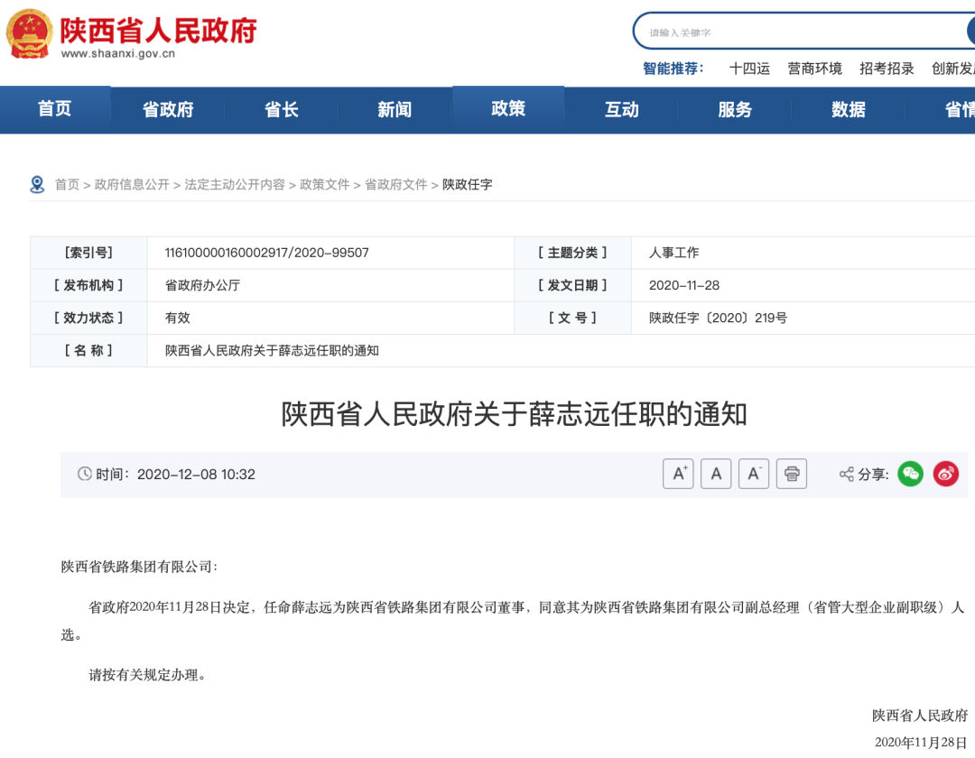Click the location pin icon before the breadcrumb
Viewport: 975px width, 758px height.
coord(37,183)
